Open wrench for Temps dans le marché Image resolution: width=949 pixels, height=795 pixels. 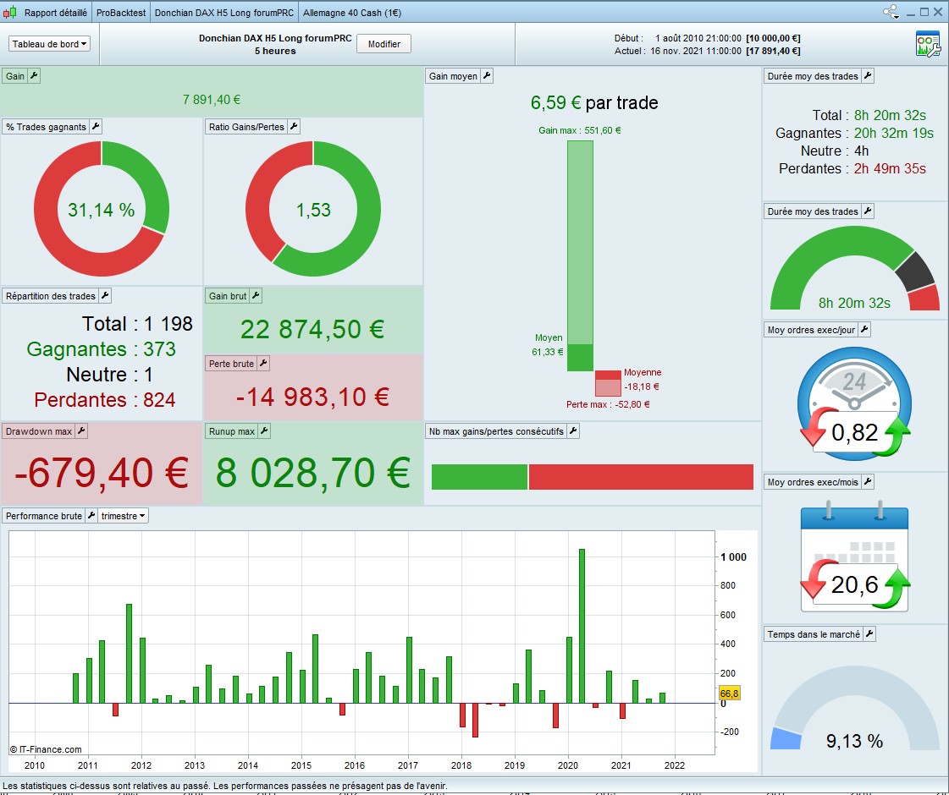(869, 634)
